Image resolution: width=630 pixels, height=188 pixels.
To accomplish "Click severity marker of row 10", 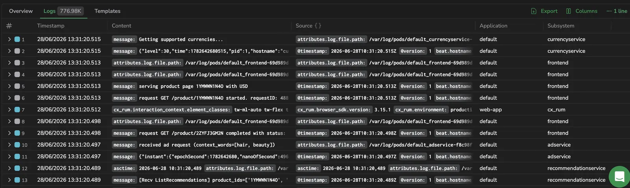I will (17, 145).
